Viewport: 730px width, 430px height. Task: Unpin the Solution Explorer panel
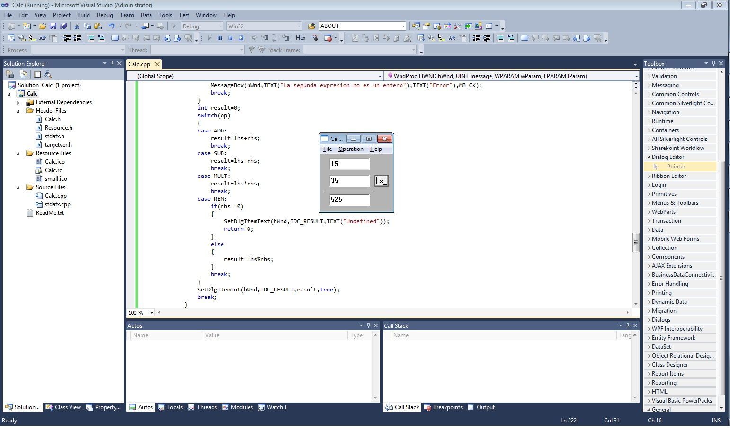pos(112,63)
